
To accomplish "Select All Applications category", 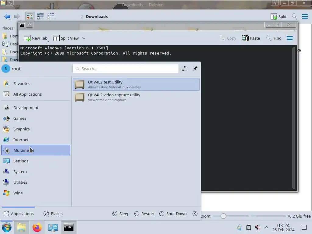I will click(36, 94).
